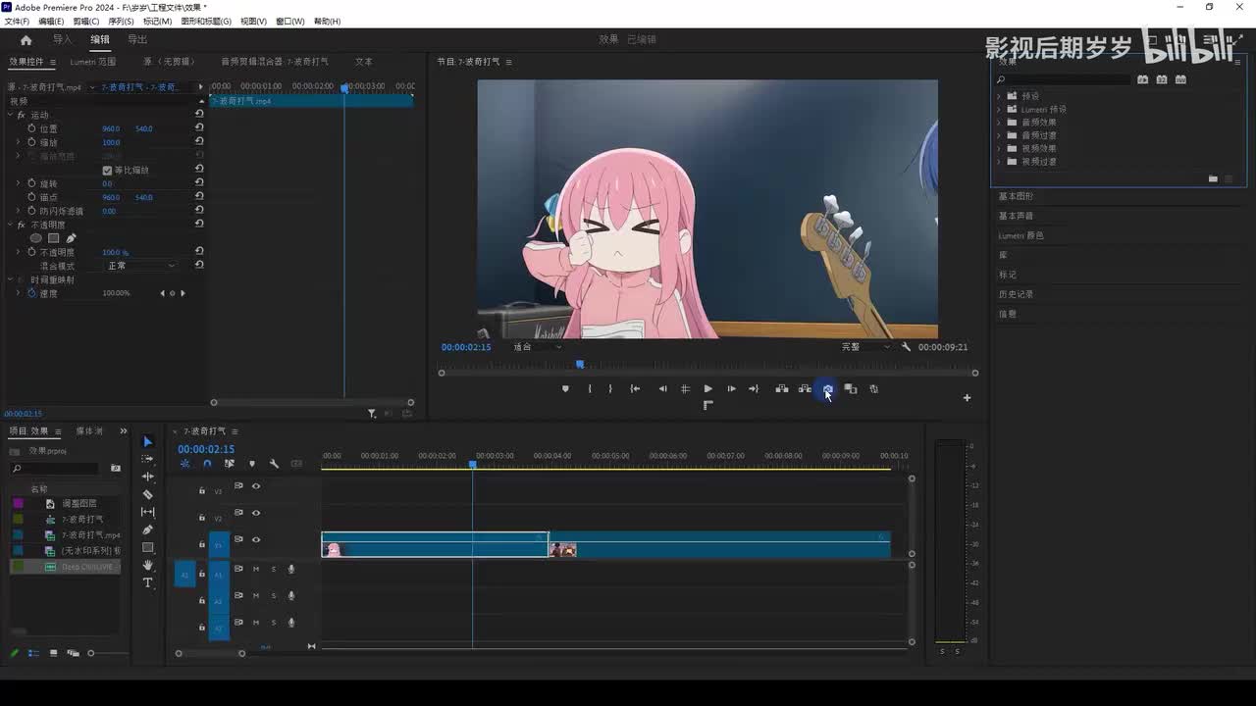Select the Ripple Edit tool

pyautogui.click(x=148, y=477)
